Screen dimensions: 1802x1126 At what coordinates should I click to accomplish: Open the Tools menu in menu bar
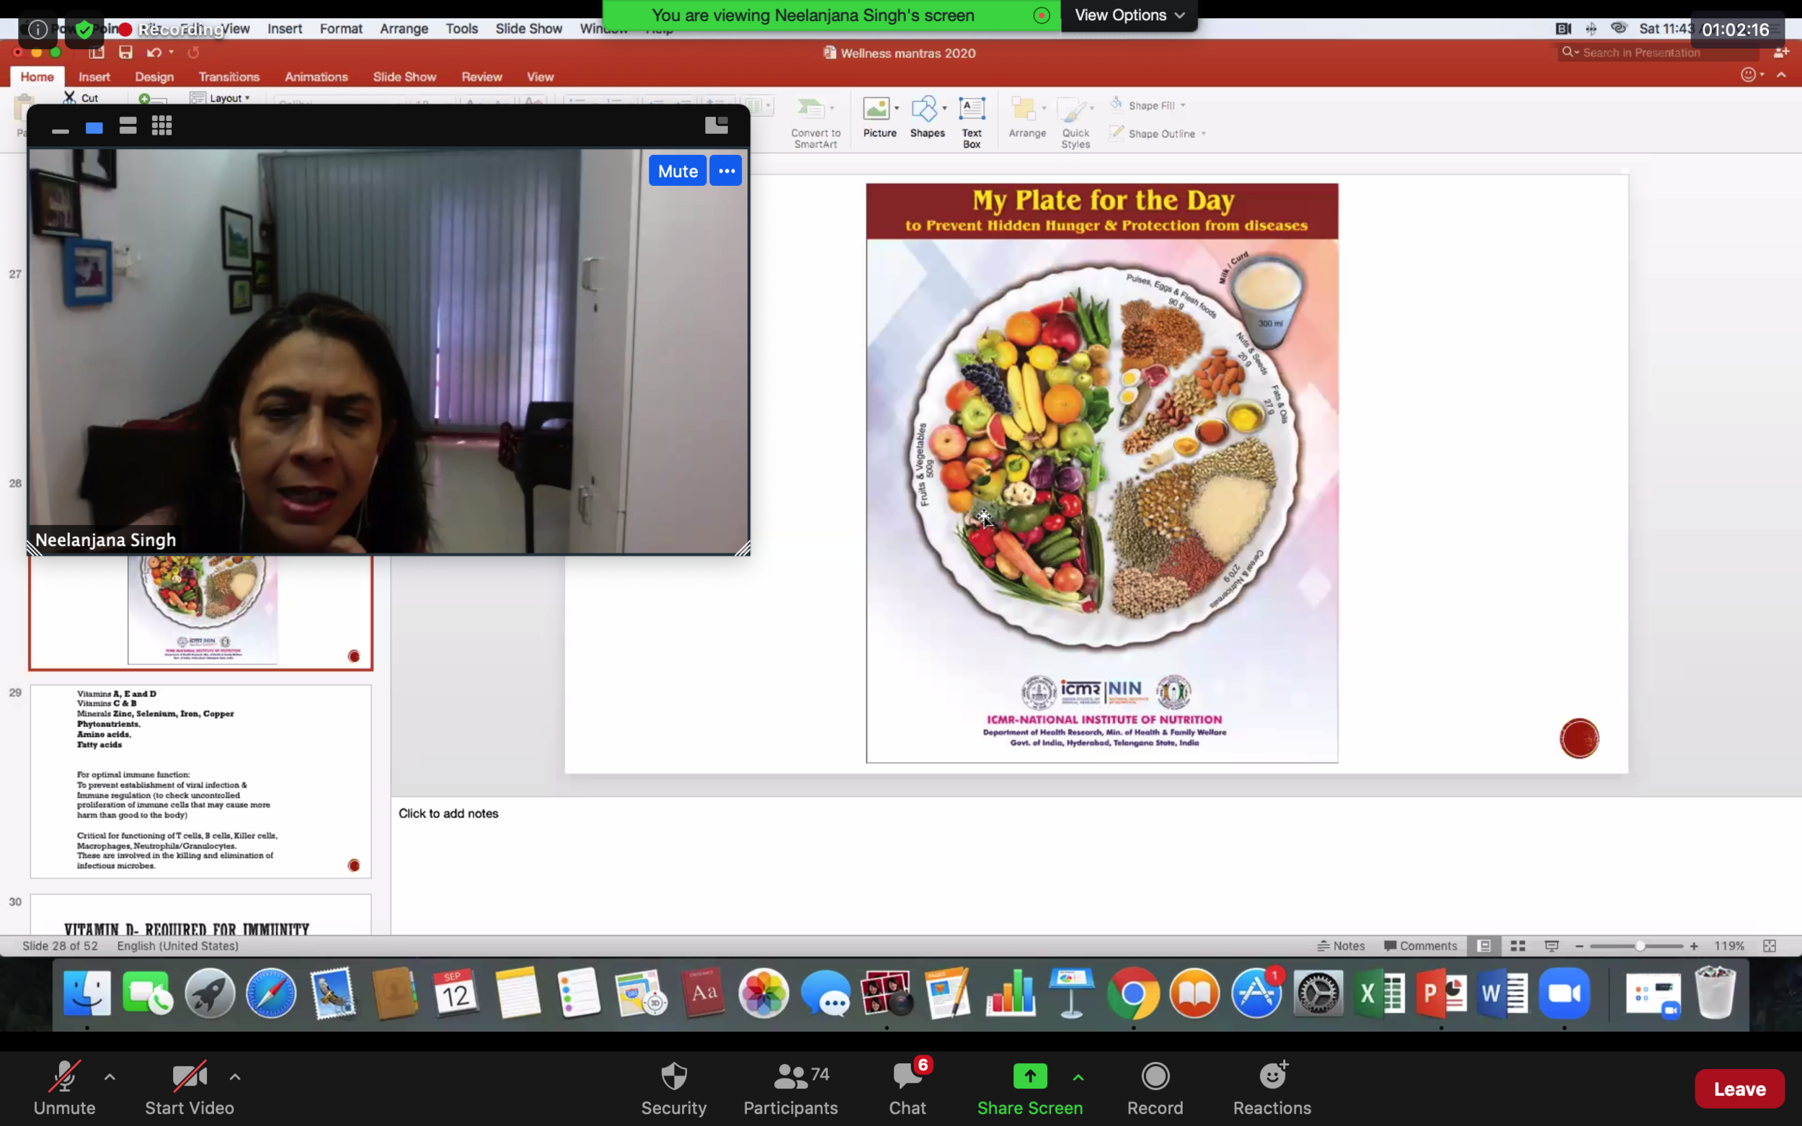(461, 28)
